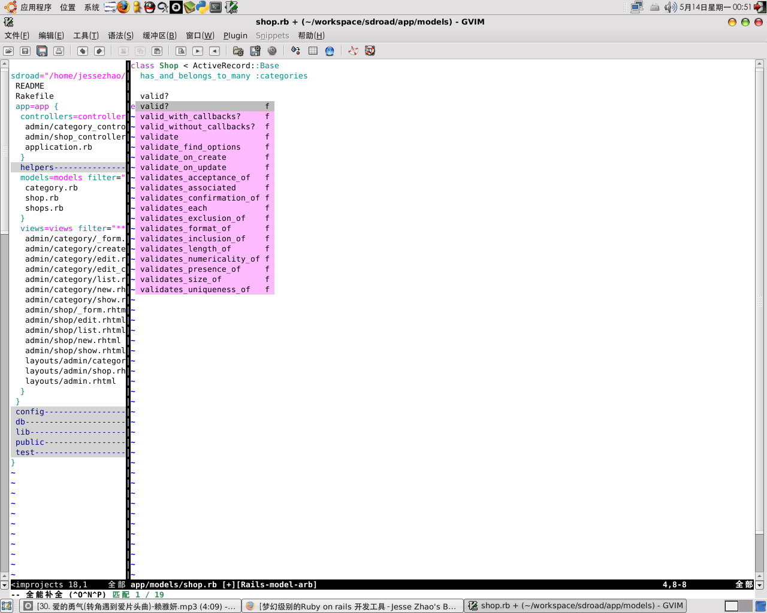Screen dimensions: 767x613
Task: Click the Save all files toolbar icon
Action: point(42,51)
